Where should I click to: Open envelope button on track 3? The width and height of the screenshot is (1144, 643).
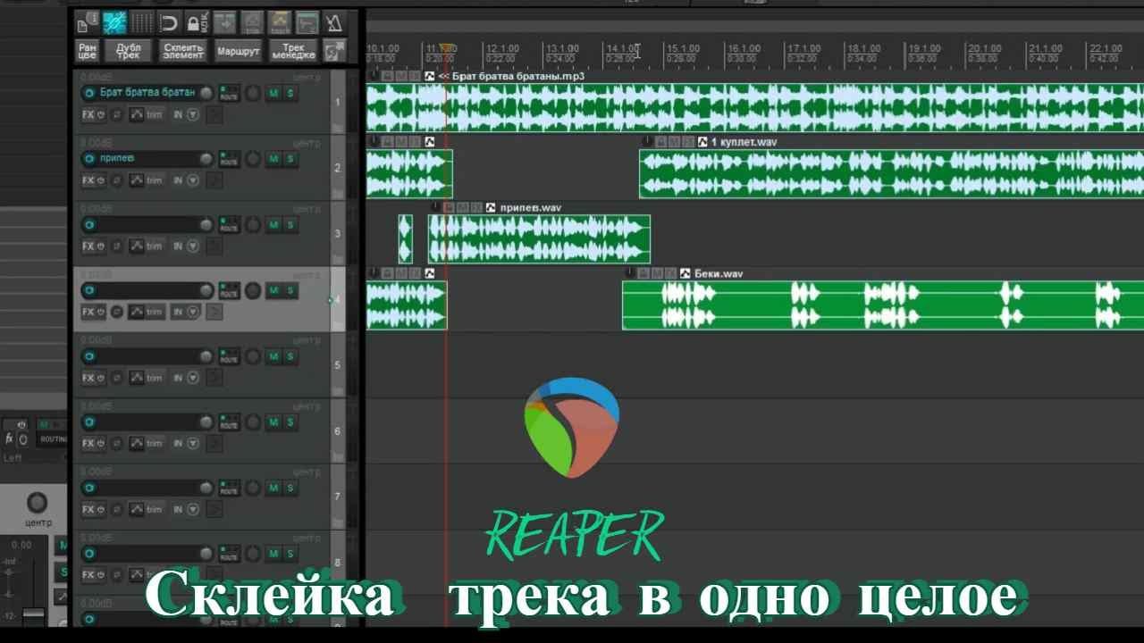137,246
